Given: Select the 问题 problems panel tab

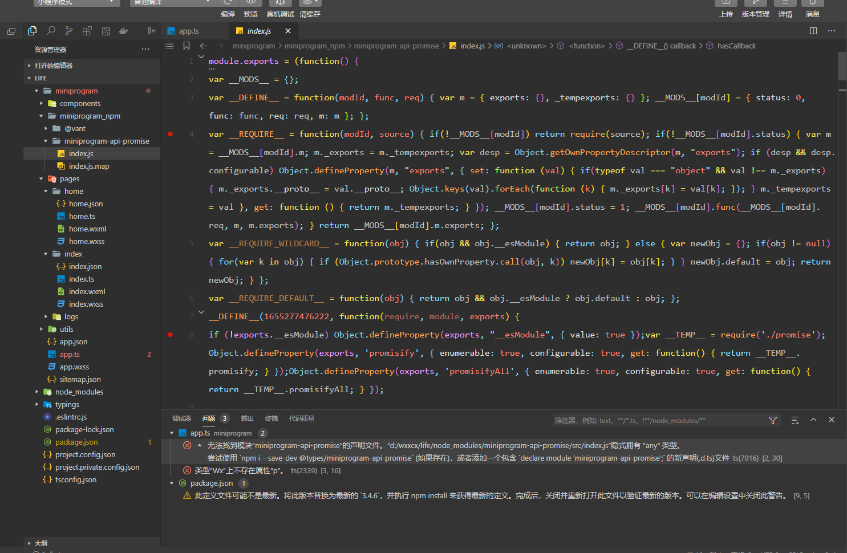Looking at the screenshot, I should 209,418.
